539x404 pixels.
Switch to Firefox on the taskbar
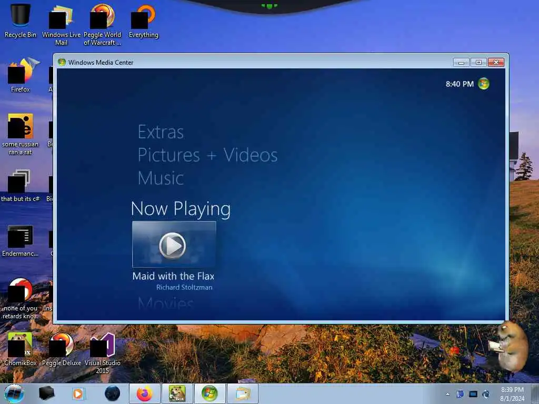pos(144,393)
